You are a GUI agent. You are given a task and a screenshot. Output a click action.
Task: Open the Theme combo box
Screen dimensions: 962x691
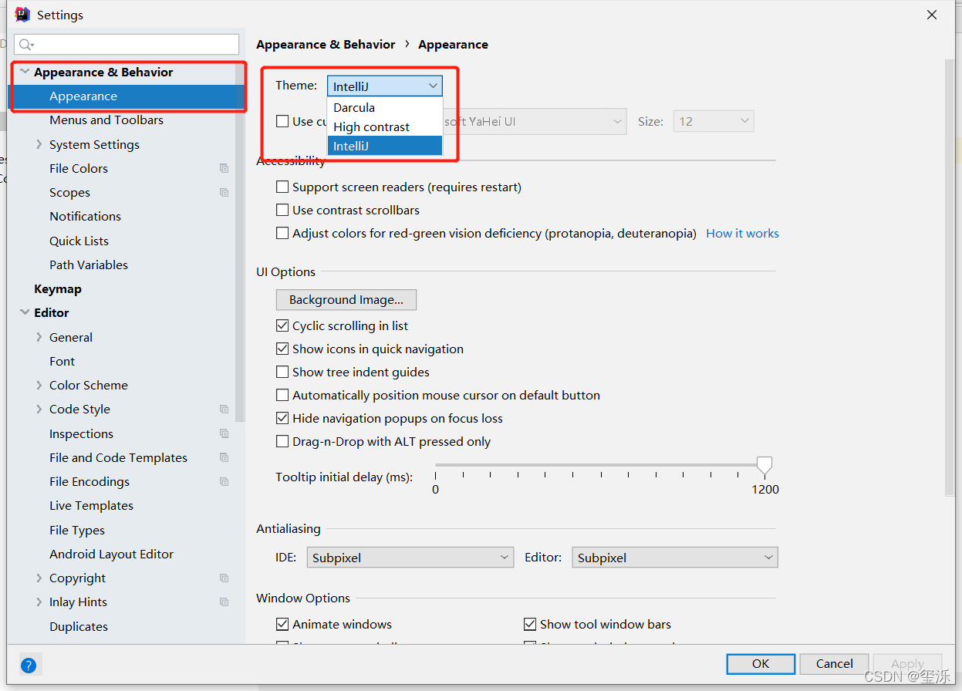click(385, 86)
